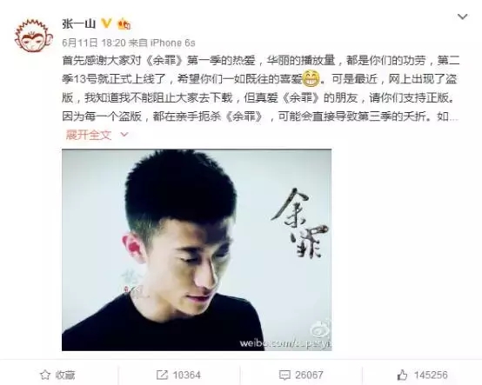This screenshot has width=482, height=385.
Task: Click the thumbs-up like icon
Action: [402, 375]
